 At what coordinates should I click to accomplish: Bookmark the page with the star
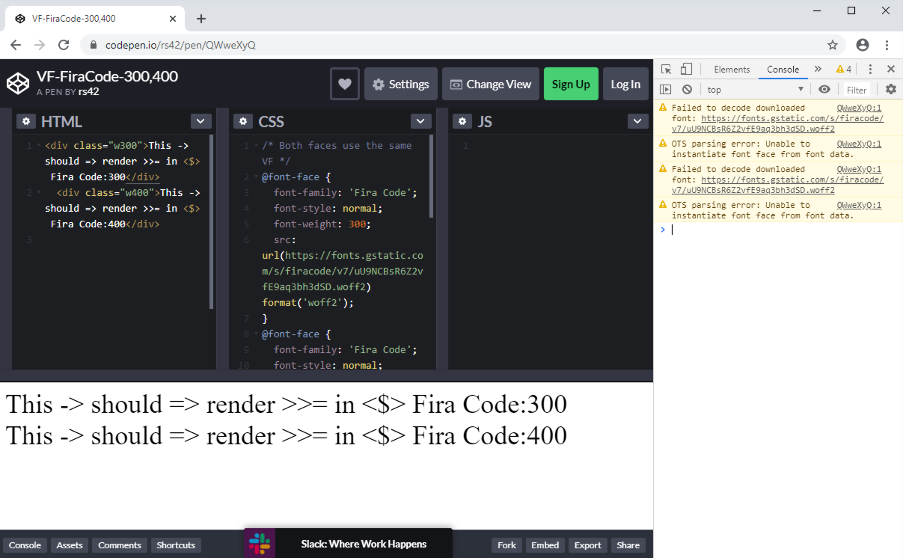click(832, 45)
